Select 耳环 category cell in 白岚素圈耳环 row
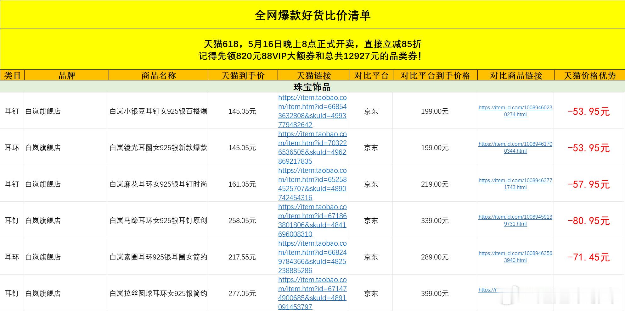The width and height of the screenshot is (625, 311). 12,257
